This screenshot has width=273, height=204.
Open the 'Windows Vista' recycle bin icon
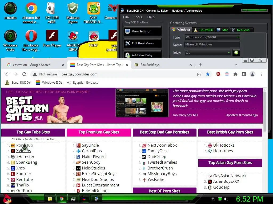tap(10, 40)
